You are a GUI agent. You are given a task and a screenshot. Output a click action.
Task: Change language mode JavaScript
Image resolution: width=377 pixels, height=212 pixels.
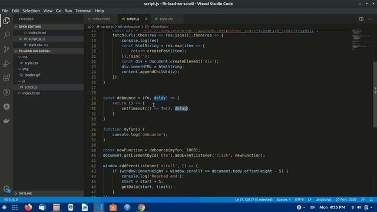pos(323,200)
